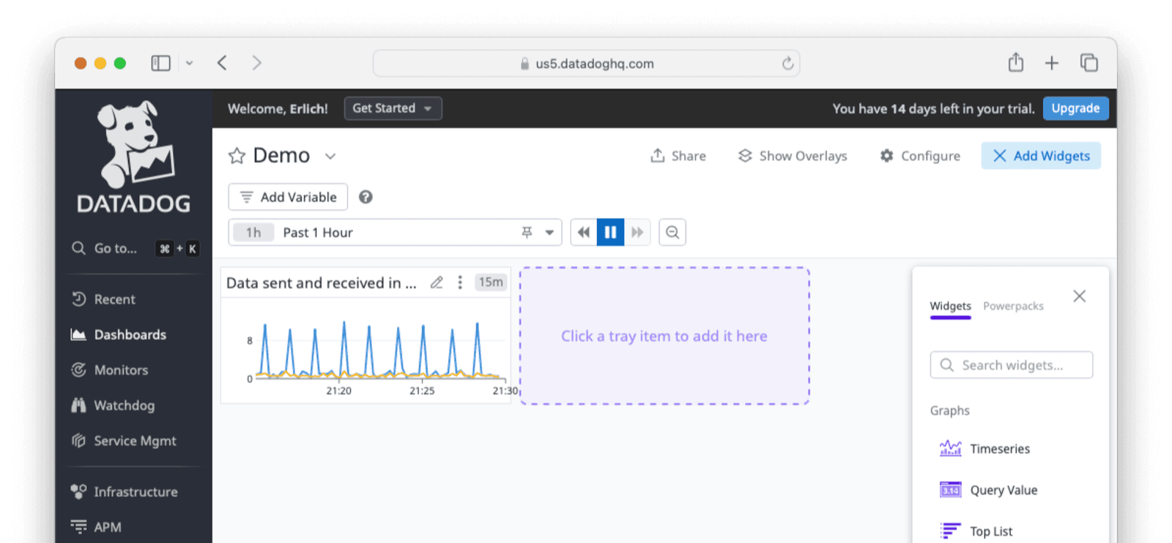Click the Share button

678,156
